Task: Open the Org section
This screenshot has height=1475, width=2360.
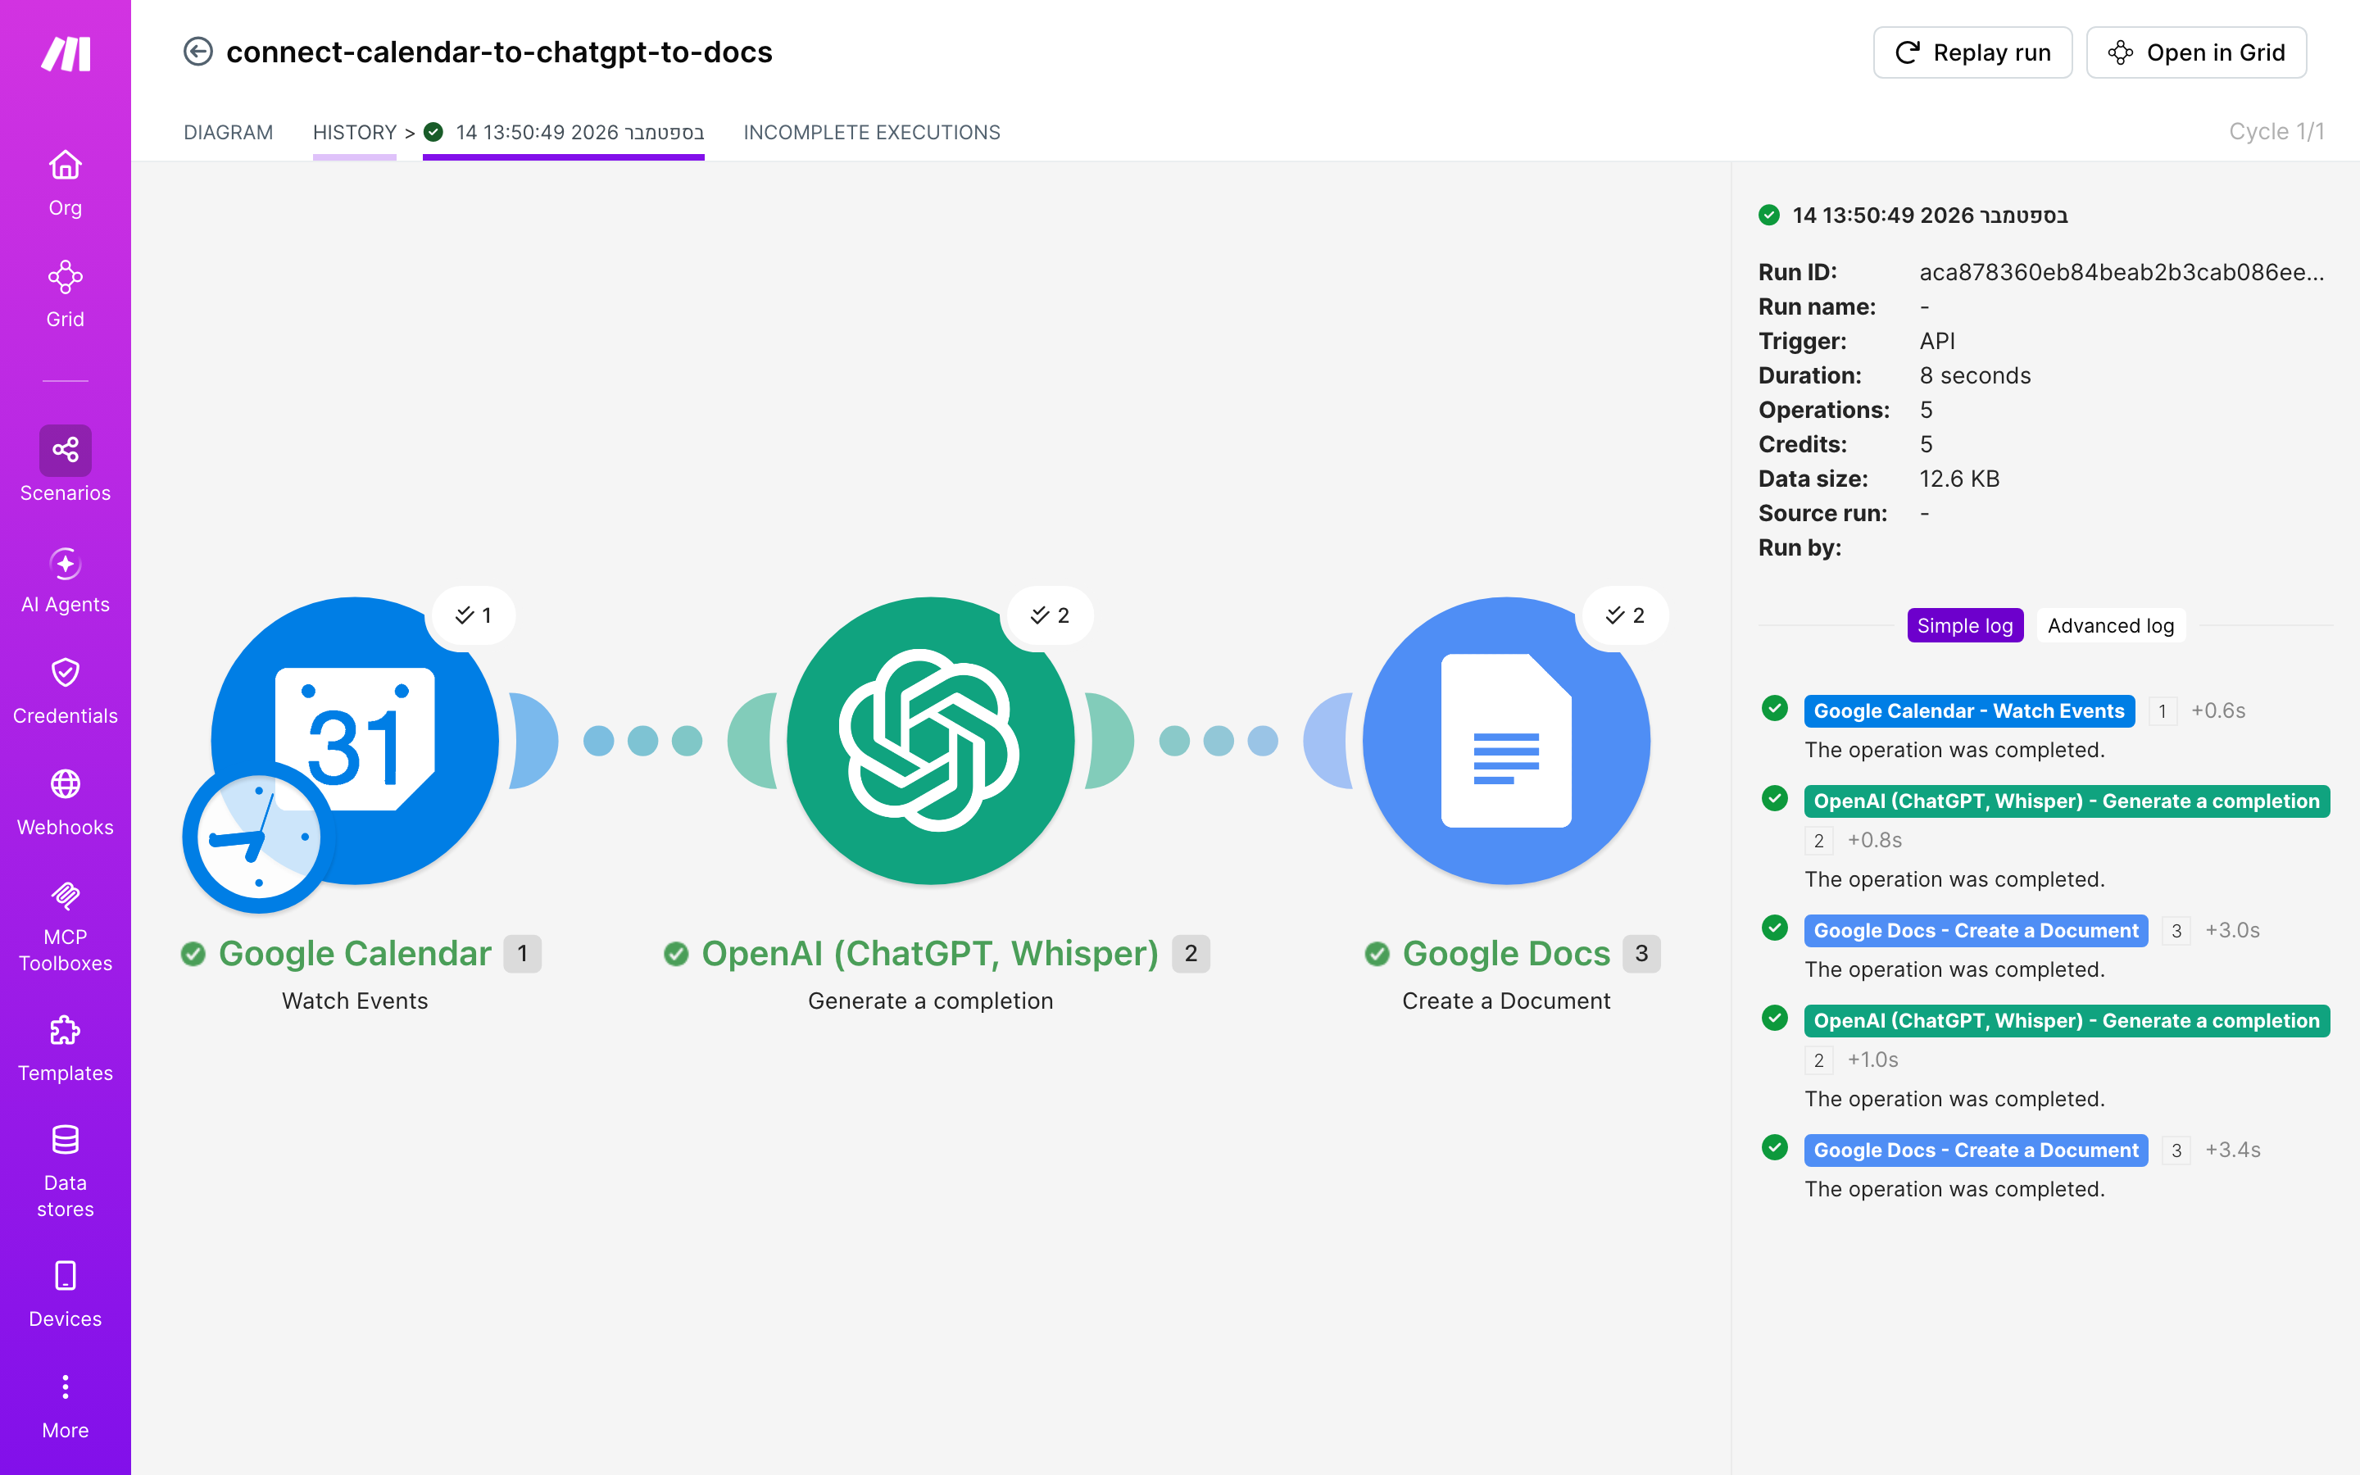Action: (66, 184)
